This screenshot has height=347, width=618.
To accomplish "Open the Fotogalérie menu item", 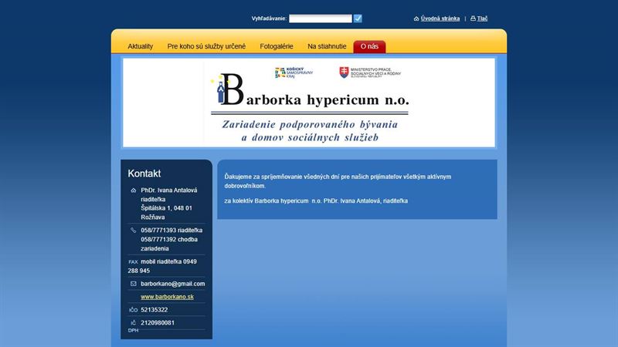I will 277,46.
